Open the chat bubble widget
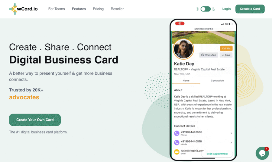Image resolution: width=272 pixels, height=162 pixels. [262, 153]
